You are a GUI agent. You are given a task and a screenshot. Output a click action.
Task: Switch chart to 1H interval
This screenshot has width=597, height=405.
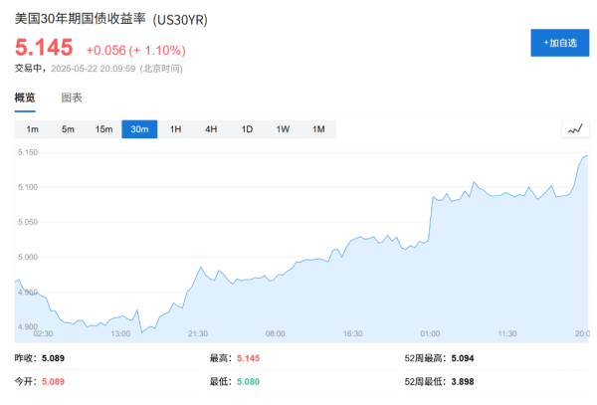[x=175, y=129]
